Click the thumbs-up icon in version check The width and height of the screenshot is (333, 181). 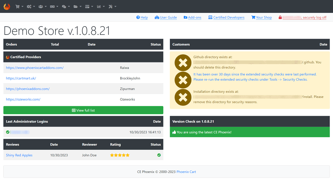174,132
